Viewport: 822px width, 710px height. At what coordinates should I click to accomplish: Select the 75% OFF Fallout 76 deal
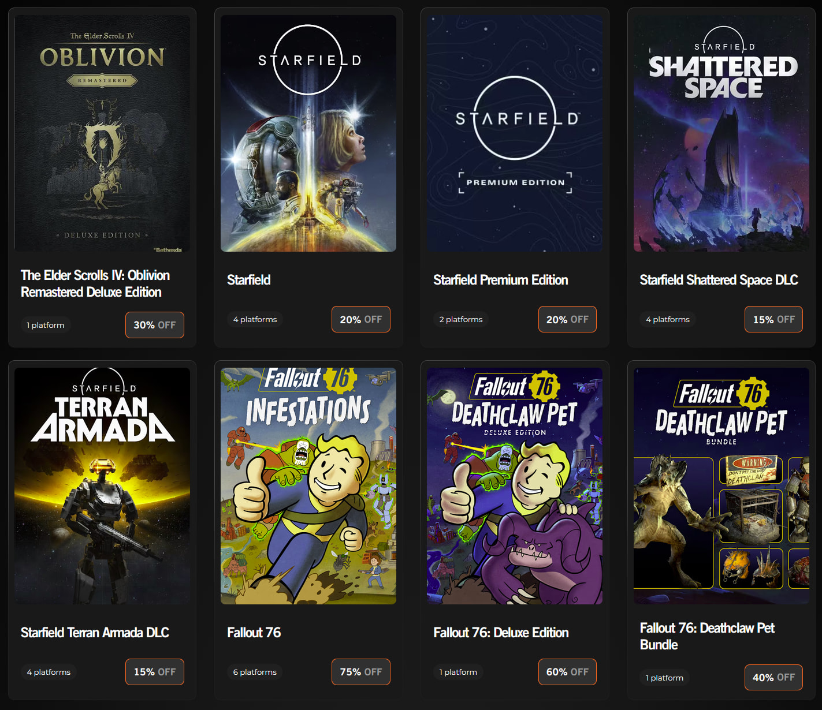tap(361, 672)
